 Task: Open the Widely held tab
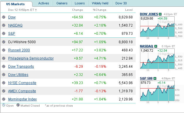pos(100,3)
